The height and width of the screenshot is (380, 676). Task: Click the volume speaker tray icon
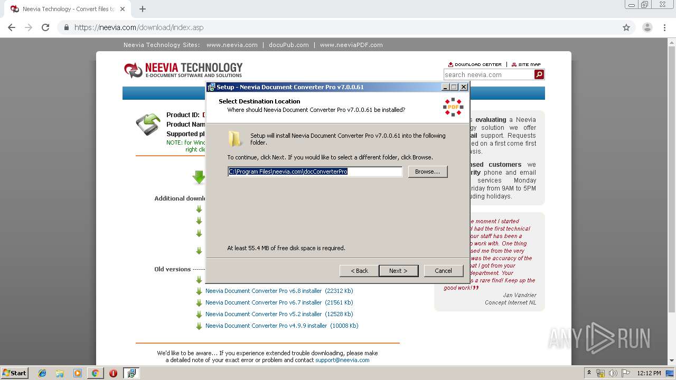pos(613,373)
